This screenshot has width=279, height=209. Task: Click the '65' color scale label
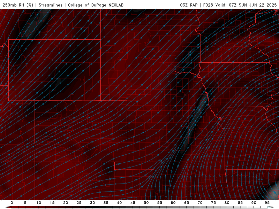point(187,203)
